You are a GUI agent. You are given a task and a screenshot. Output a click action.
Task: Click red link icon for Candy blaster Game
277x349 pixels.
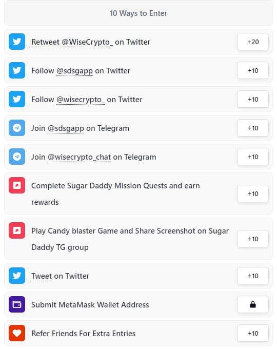17,230
